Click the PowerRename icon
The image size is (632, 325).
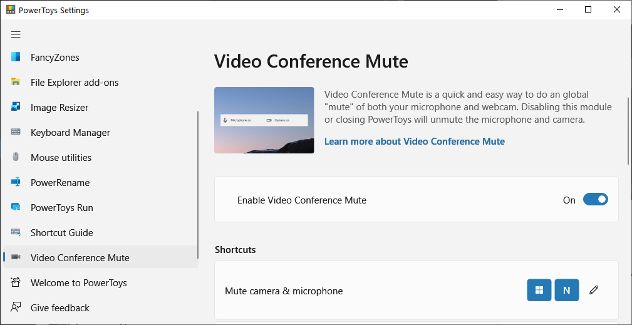pyautogui.click(x=16, y=183)
